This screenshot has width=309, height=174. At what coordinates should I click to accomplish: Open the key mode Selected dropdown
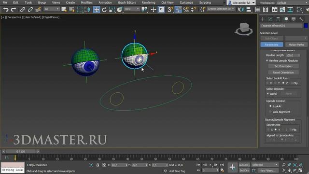[x=265, y=165]
